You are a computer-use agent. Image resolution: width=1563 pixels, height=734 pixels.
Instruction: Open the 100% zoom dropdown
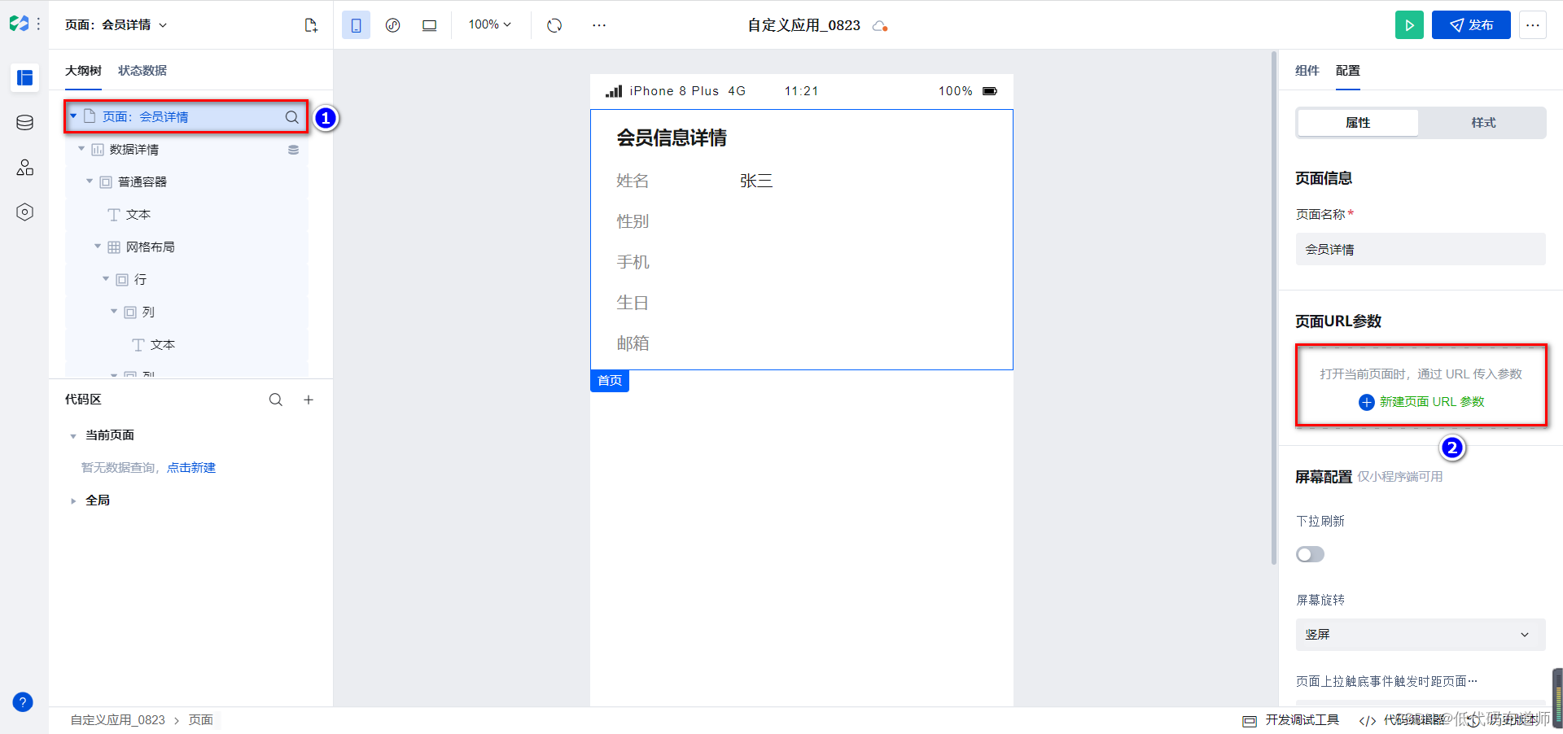(490, 25)
